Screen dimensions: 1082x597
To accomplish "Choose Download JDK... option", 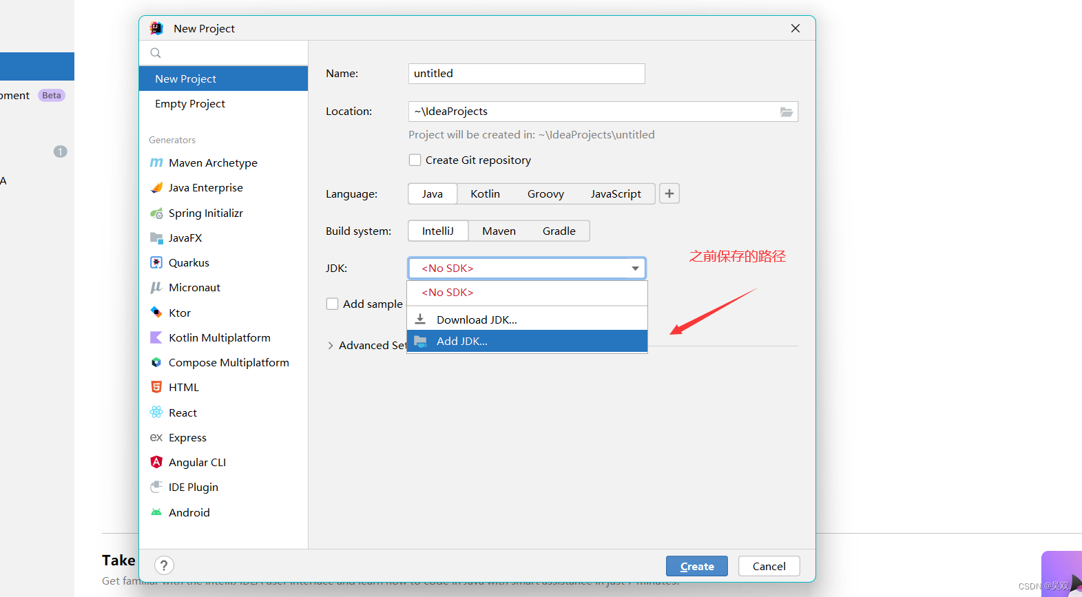I will pos(527,320).
